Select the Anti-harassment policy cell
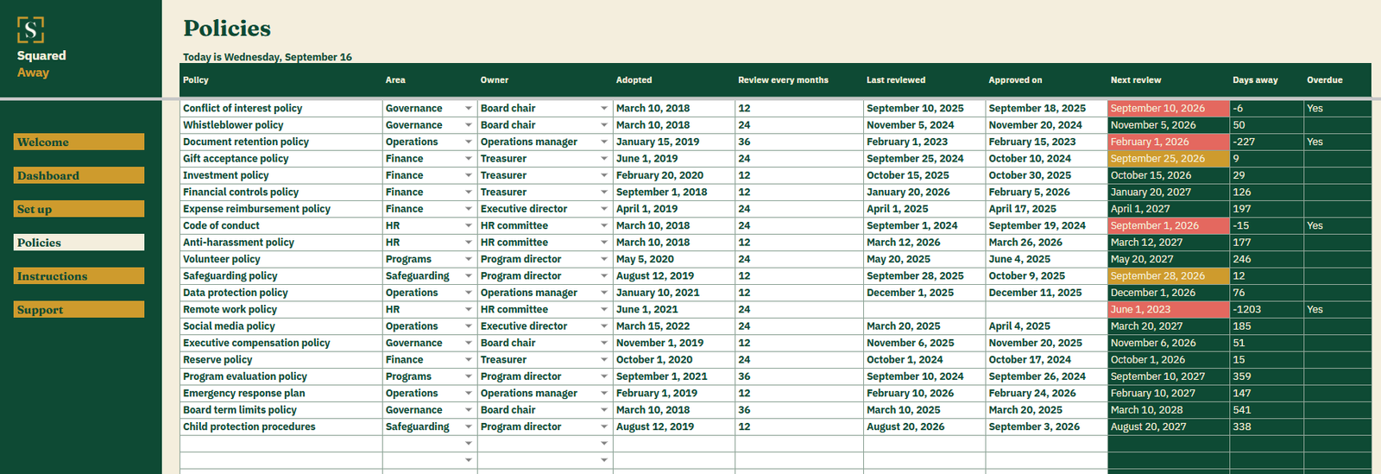Viewport: 1381px width, 474px height. tap(281, 243)
